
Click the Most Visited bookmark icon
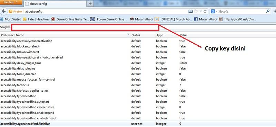tap(2, 19)
